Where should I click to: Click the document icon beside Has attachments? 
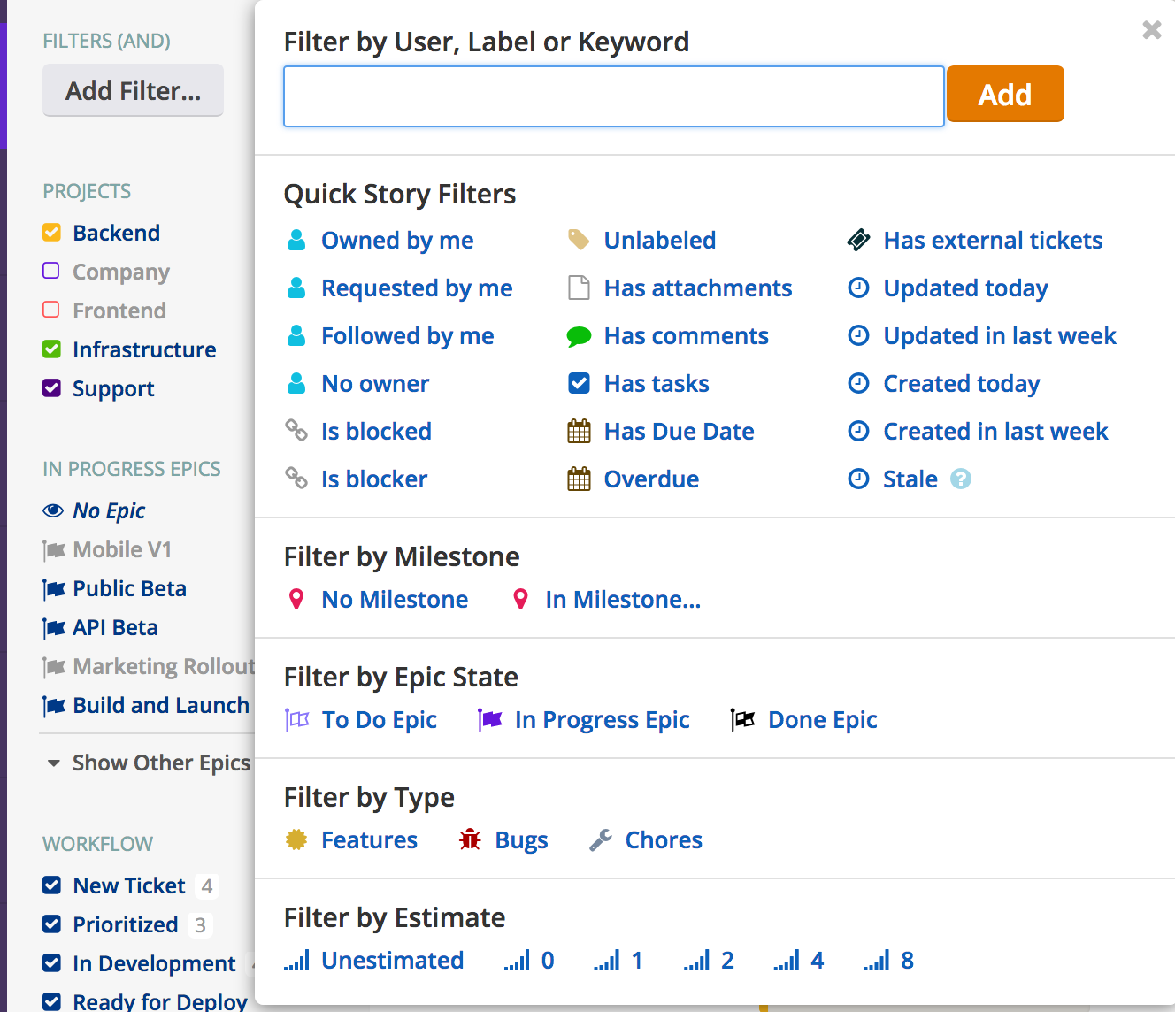coord(579,287)
